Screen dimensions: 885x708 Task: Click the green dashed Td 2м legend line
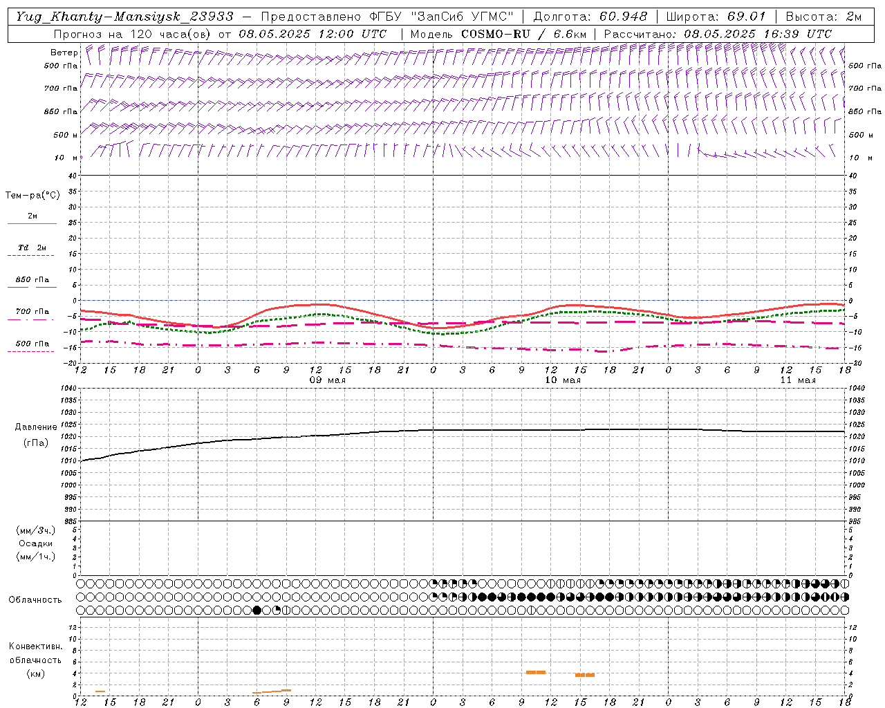point(30,256)
